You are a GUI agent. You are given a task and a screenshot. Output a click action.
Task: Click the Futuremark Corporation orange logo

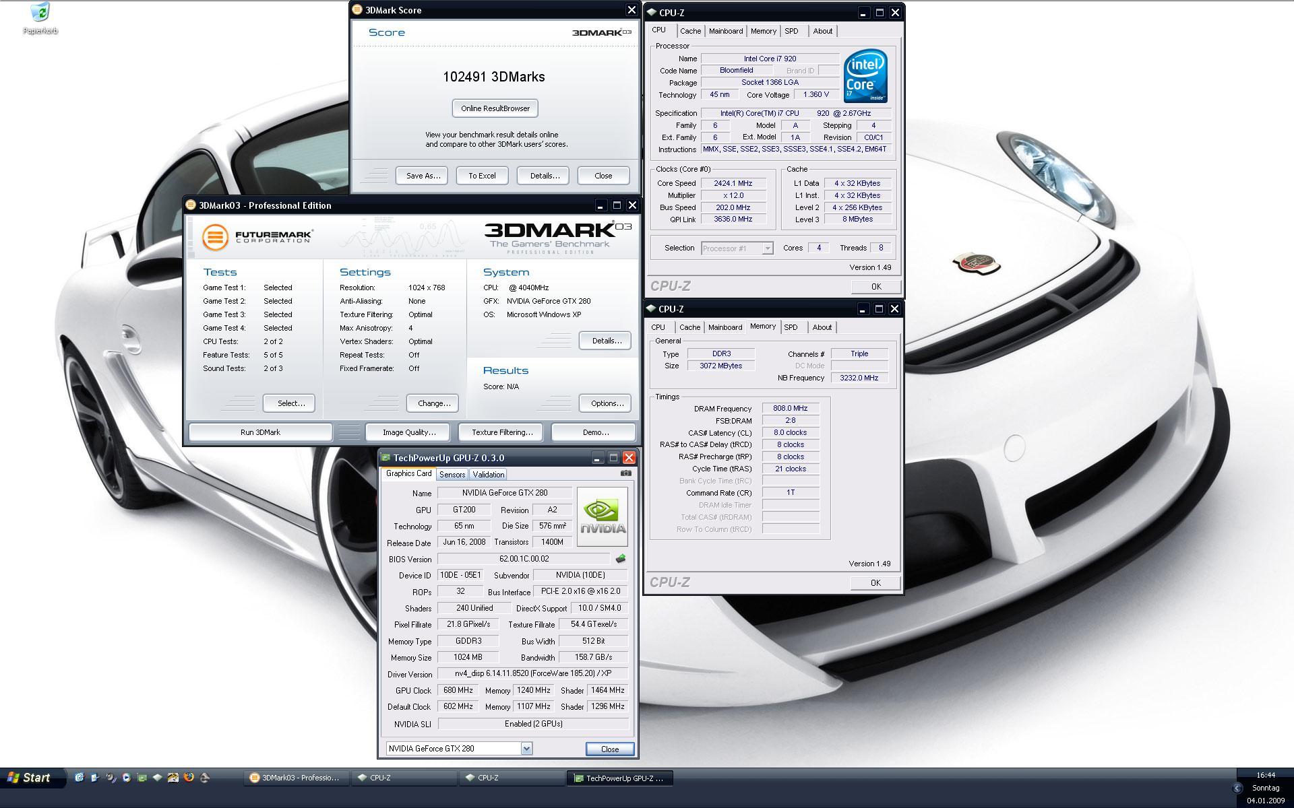pos(215,237)
